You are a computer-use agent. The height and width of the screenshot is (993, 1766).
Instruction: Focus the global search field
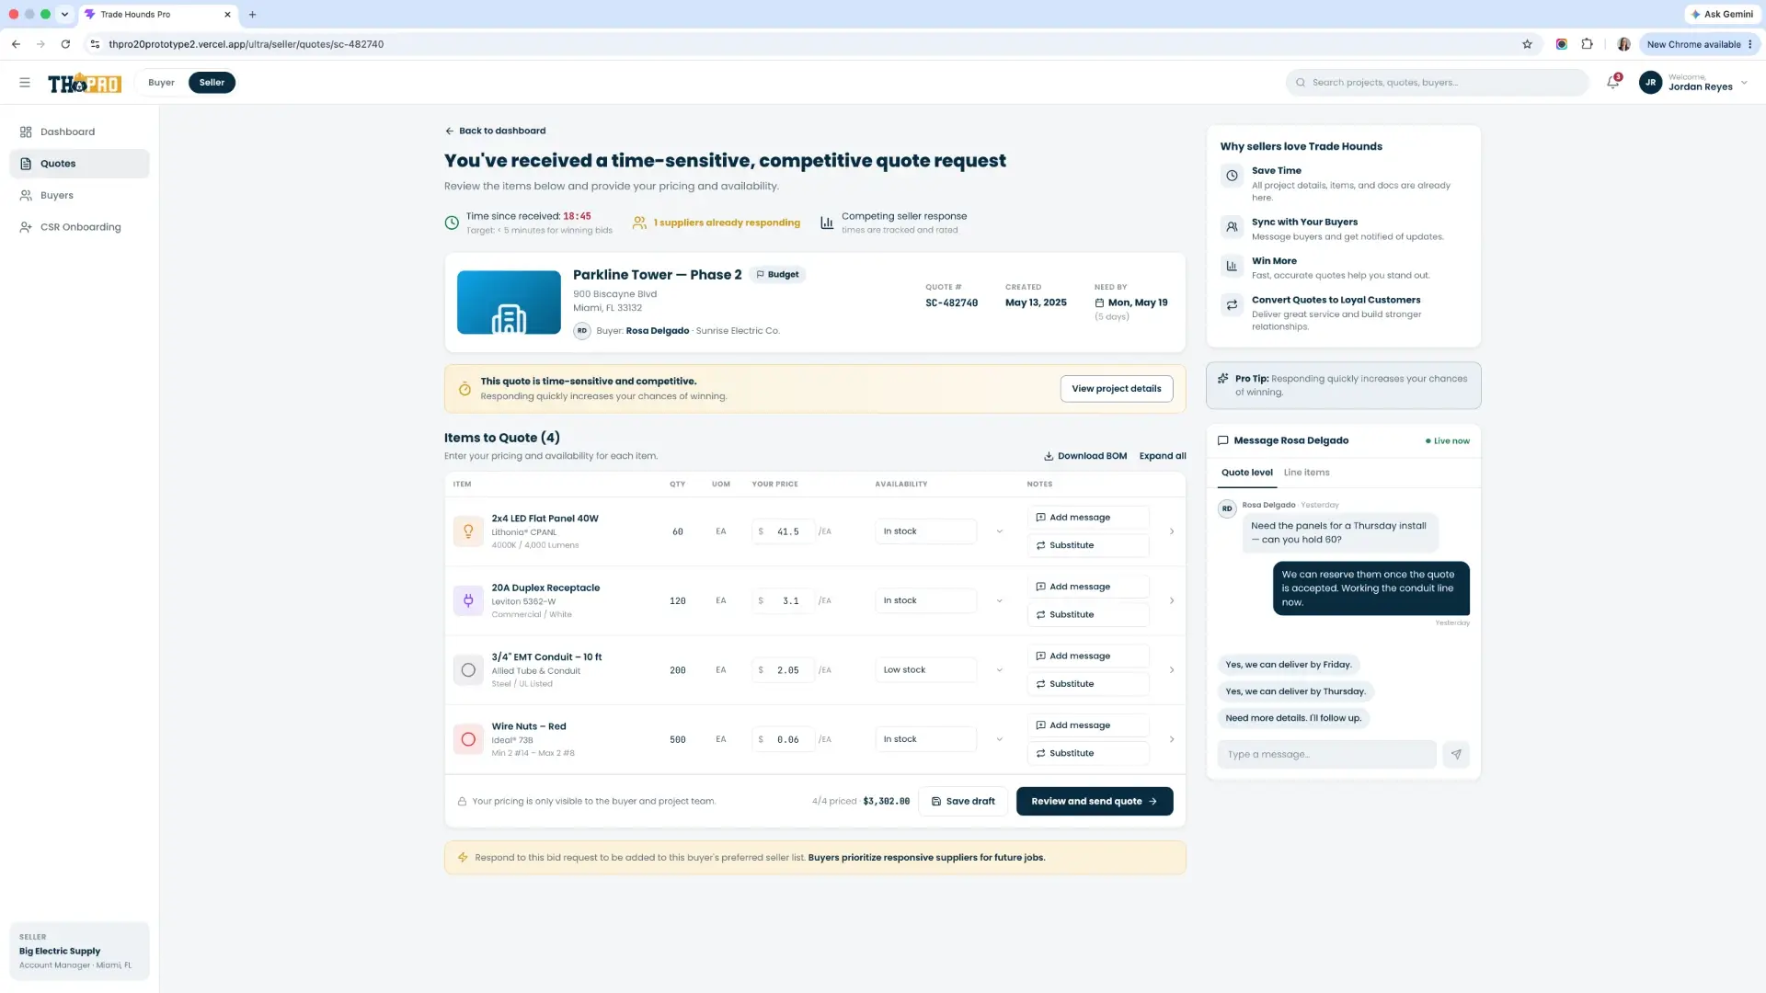1436,83
